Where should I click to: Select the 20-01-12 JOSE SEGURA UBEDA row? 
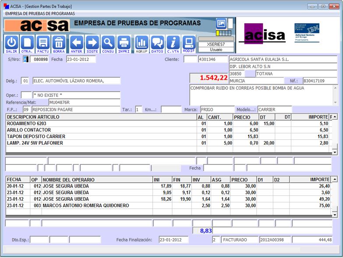[169, 186]
